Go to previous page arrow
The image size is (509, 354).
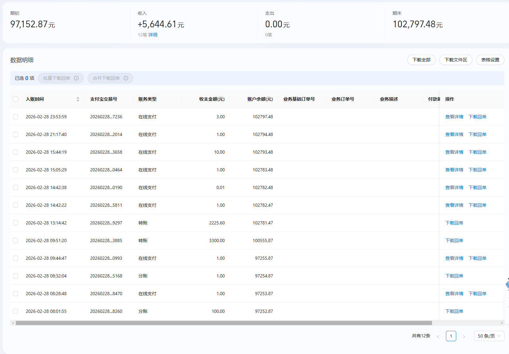[x=438, y=336]
